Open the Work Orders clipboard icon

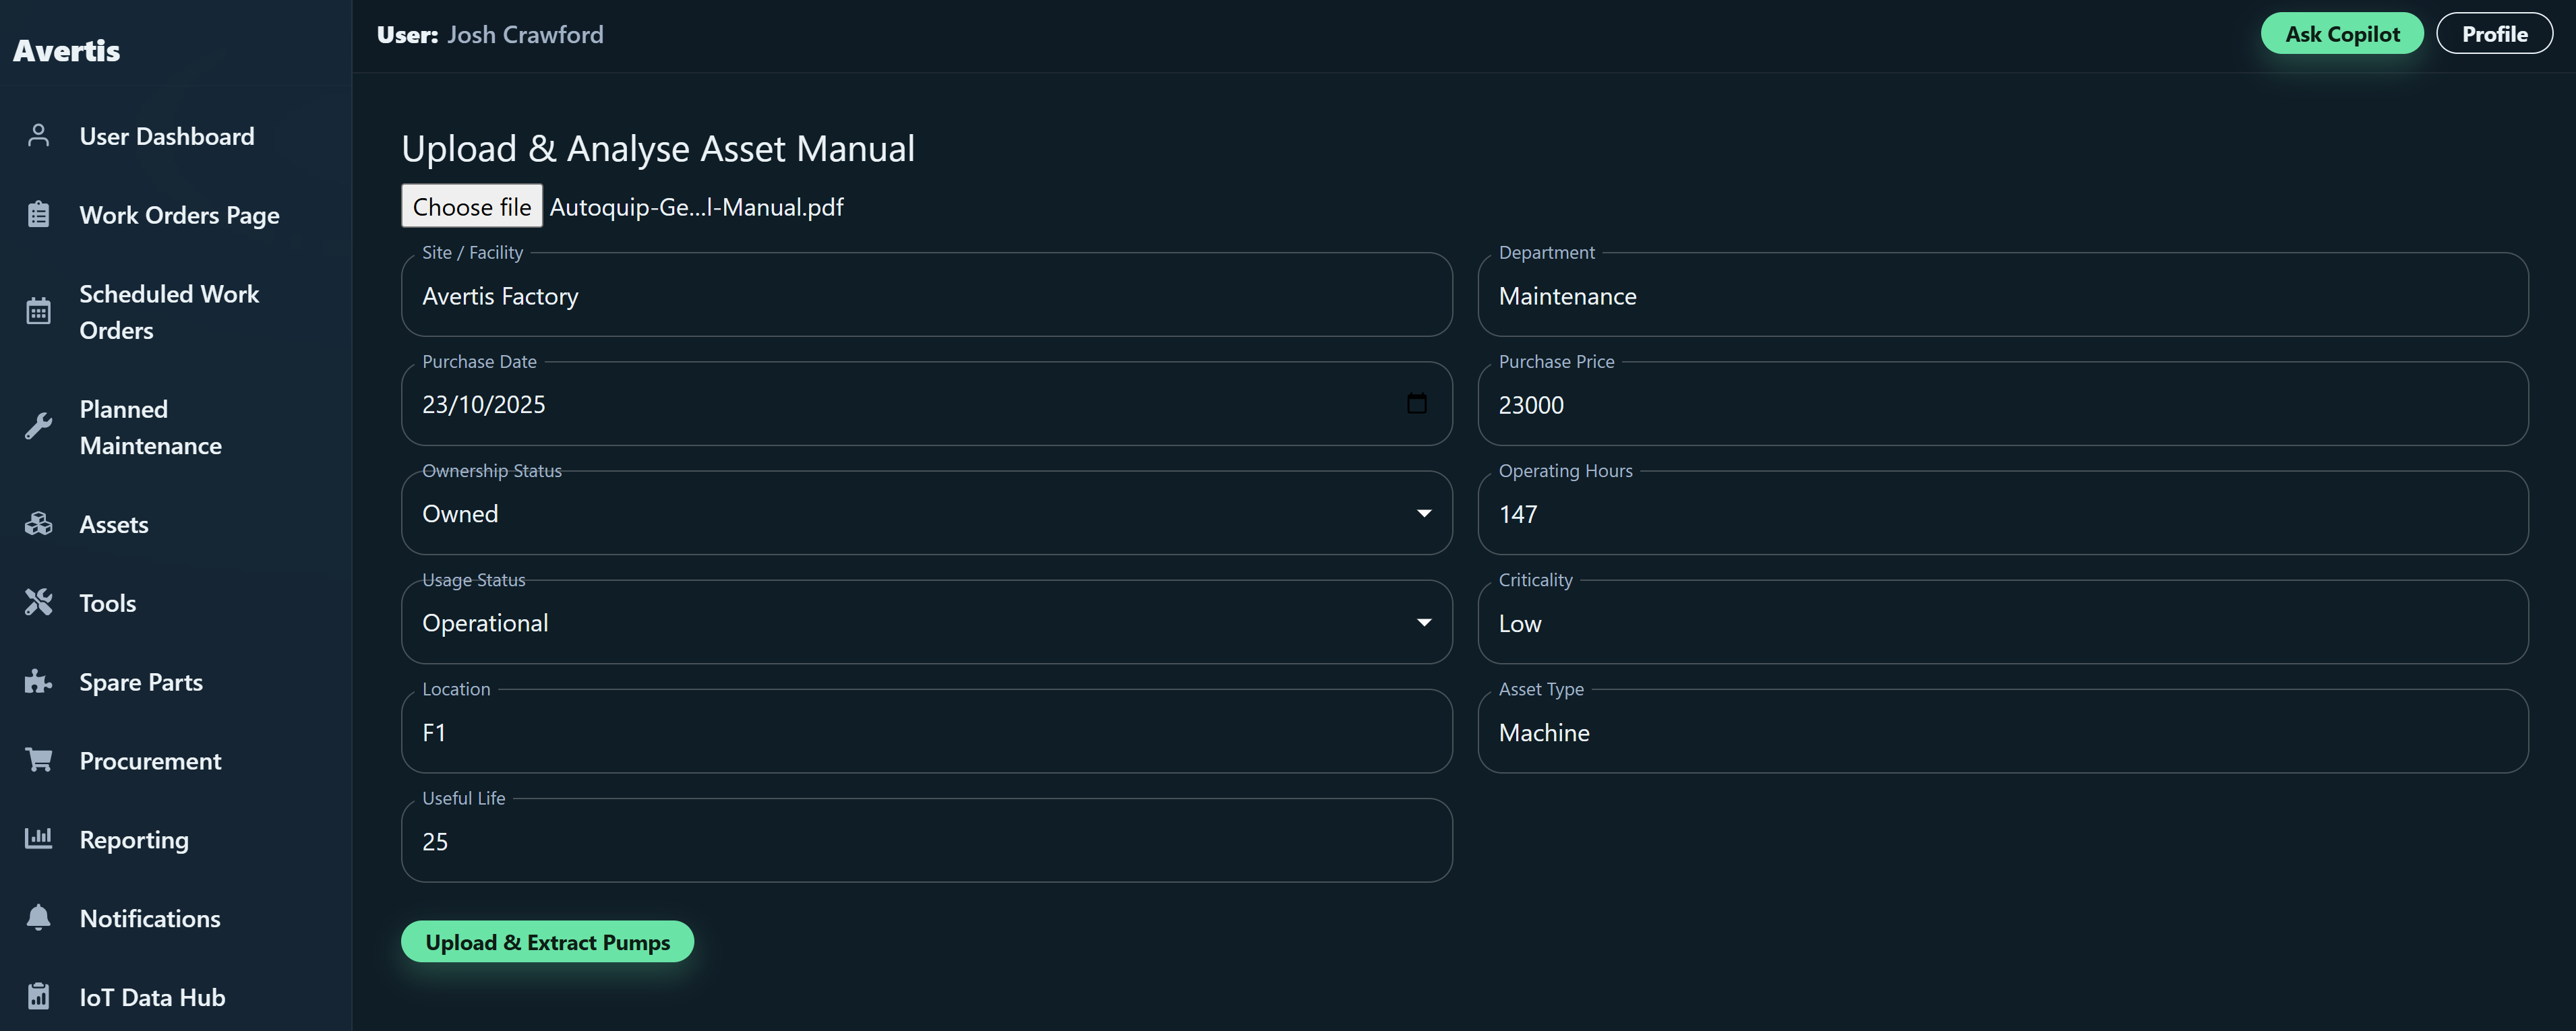(38, 214)
